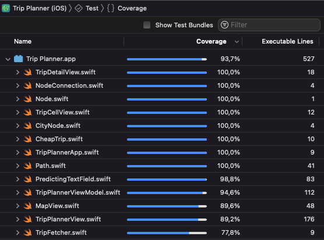Click the 89,2% coverage value
The width and height of the screenshot is (324, 240).
(x=230, y=219)
